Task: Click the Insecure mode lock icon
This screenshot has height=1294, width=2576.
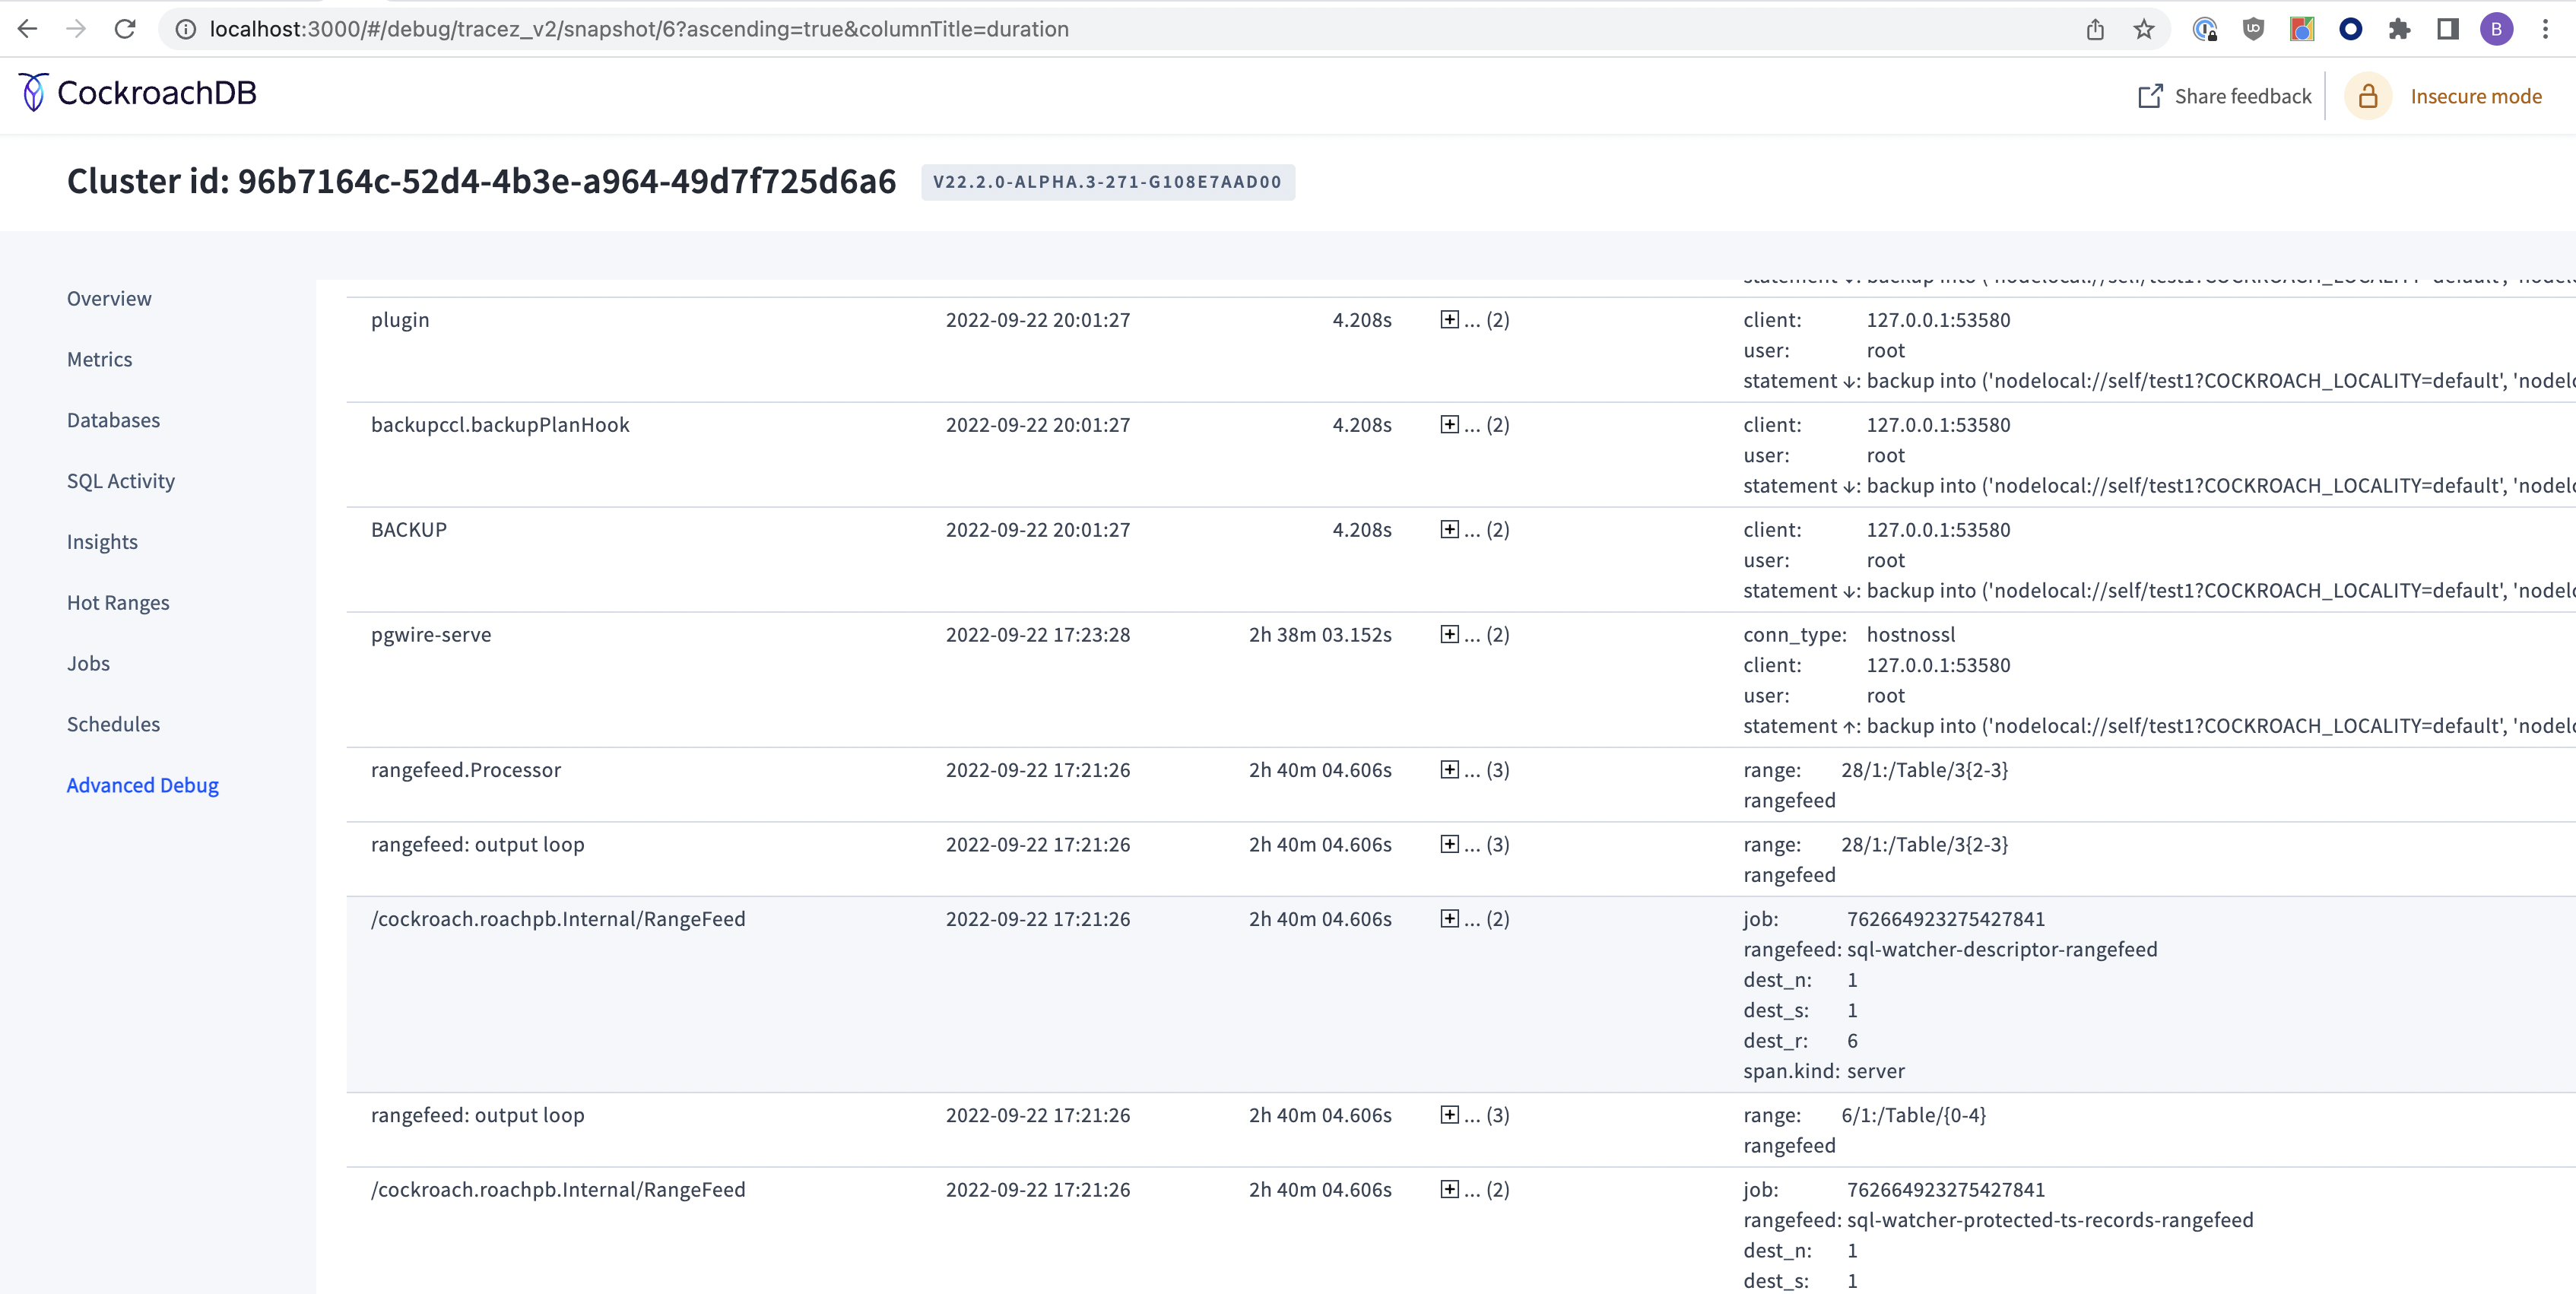Action: click(x=2367, y=97)
